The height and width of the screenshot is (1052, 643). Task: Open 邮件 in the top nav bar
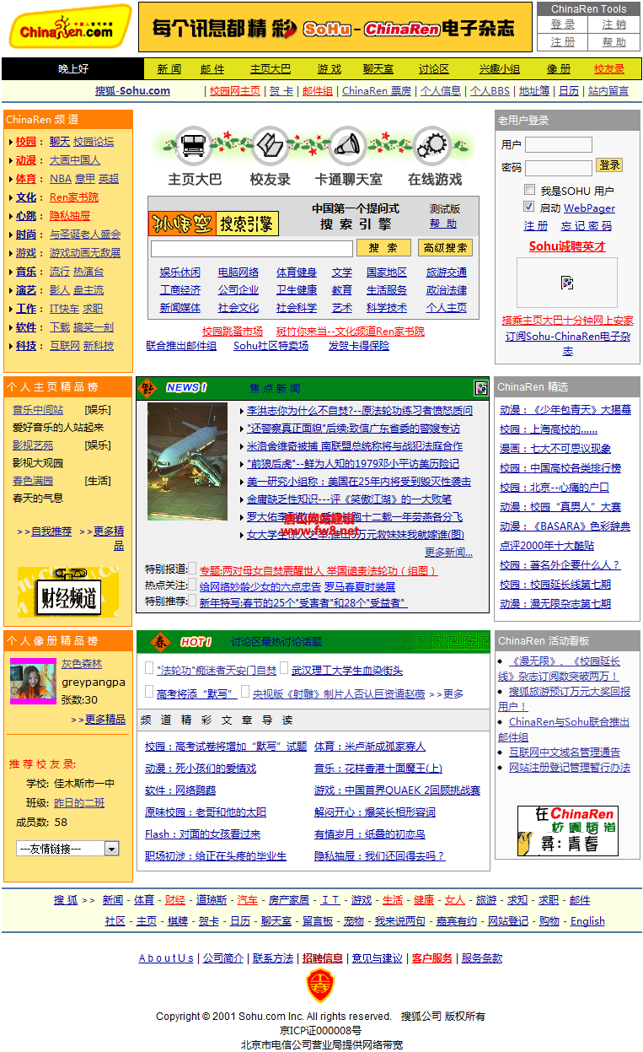click(x=212, y=69)
